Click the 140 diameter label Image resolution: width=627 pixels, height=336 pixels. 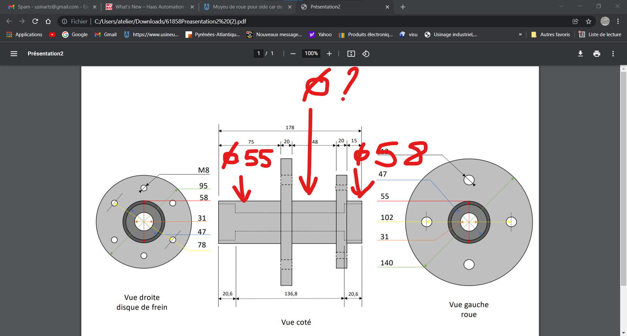click(x=387, y=263)
